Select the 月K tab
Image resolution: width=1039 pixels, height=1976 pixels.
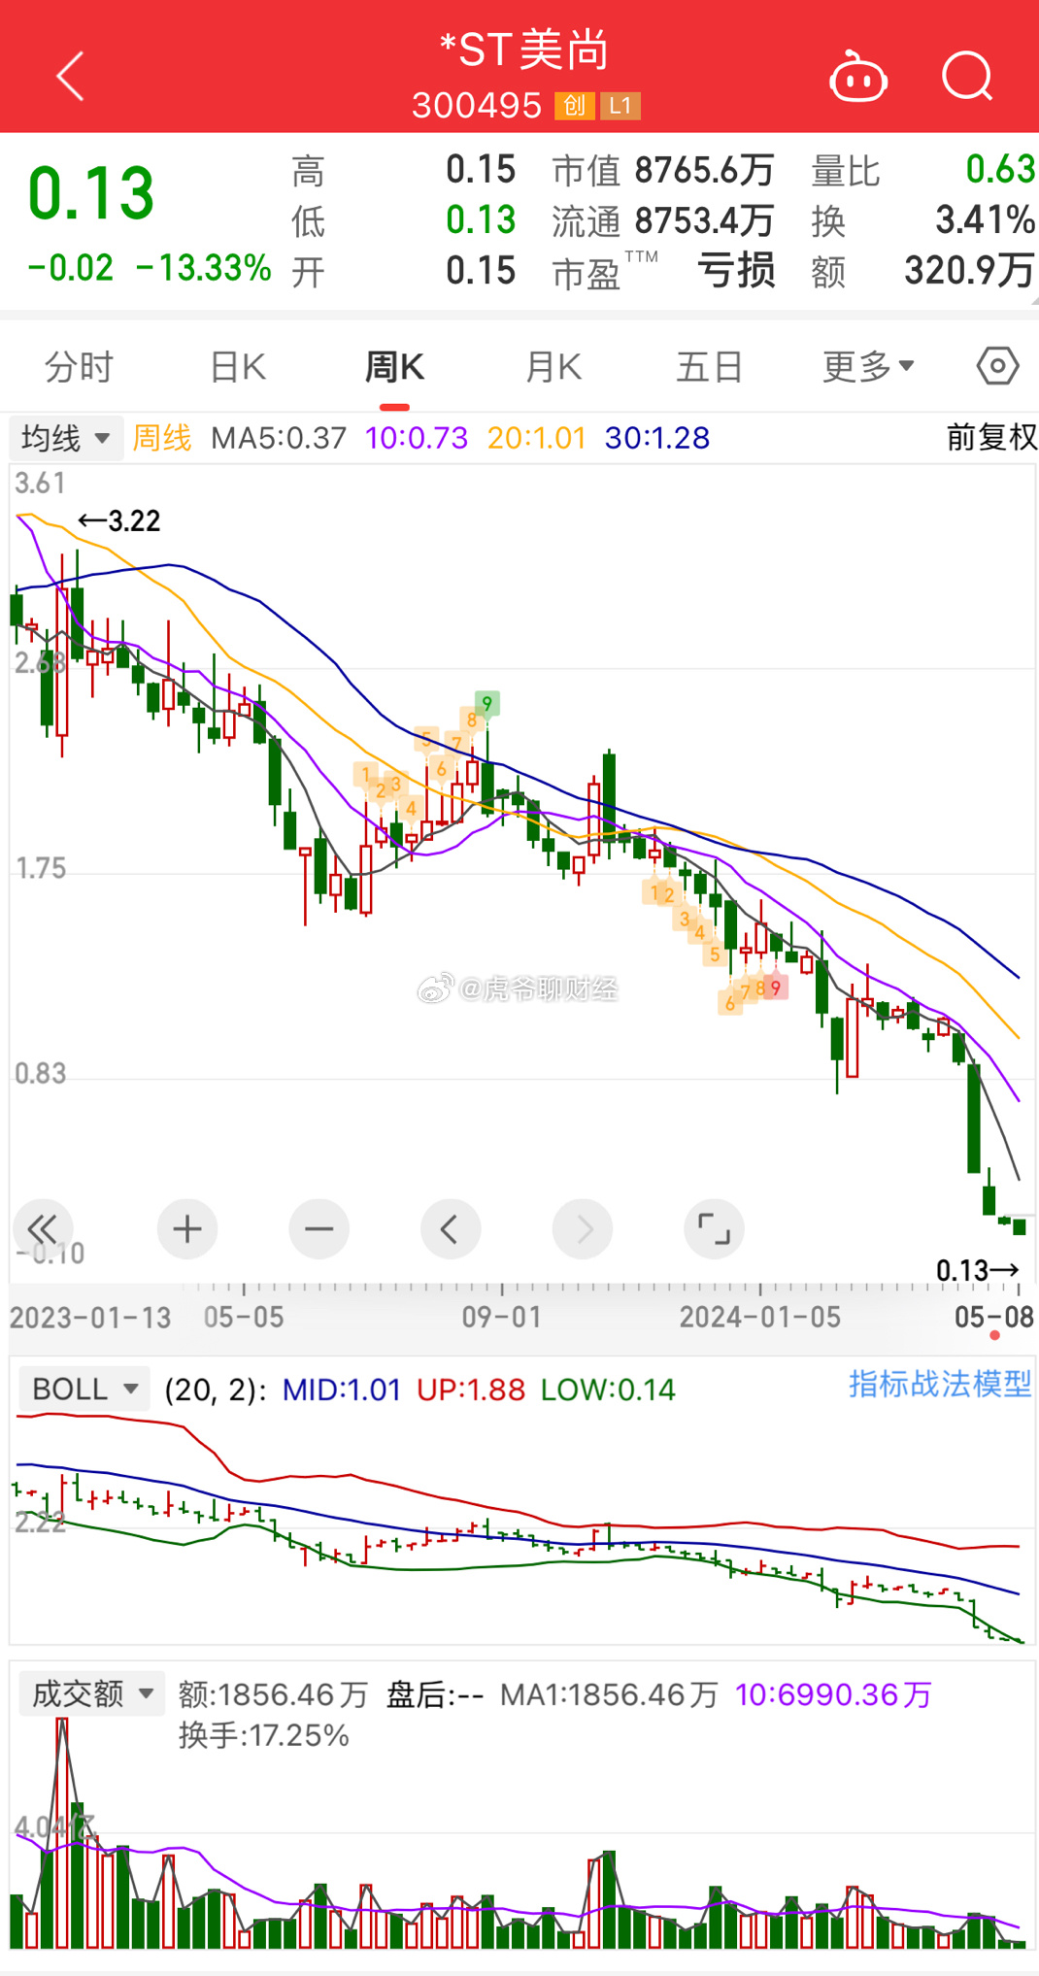point(553,367)
